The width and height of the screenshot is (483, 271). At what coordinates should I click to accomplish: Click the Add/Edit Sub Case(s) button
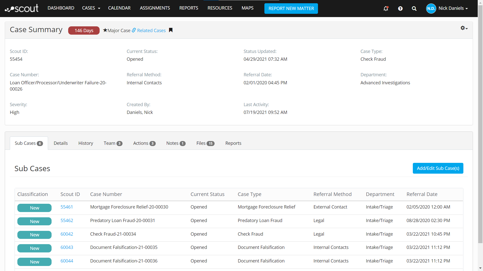pos(438,168)
